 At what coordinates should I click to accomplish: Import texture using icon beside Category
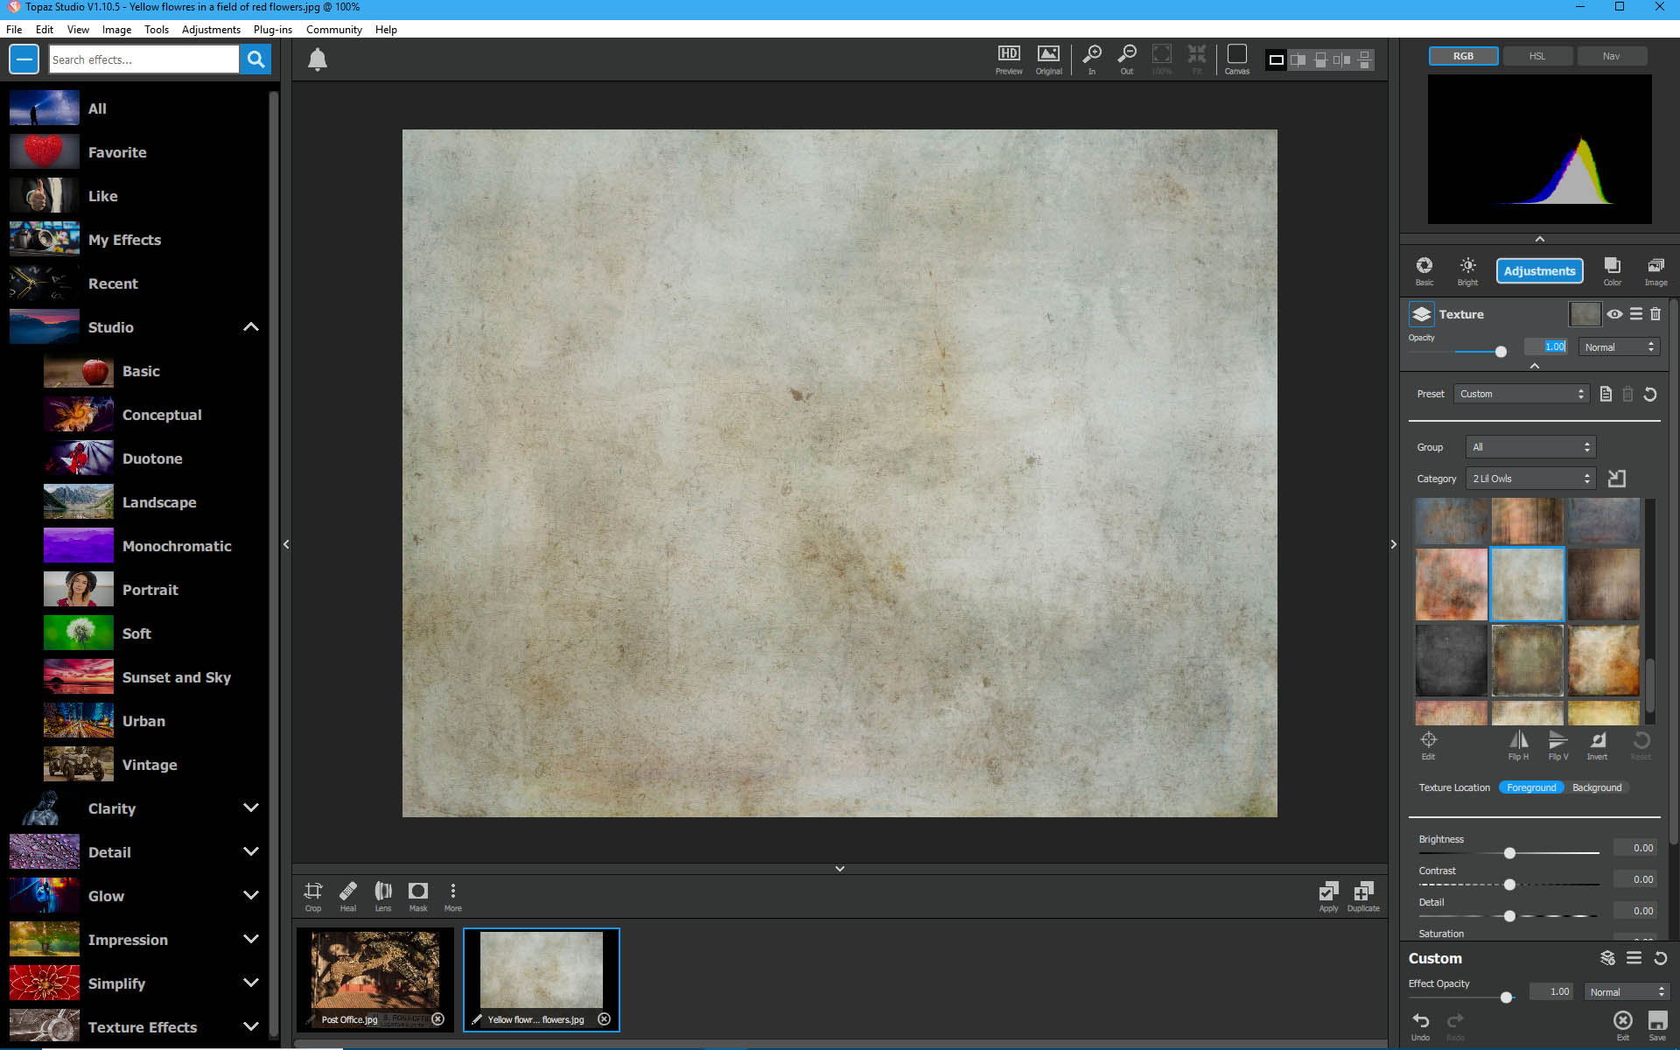click(x=1617, y=479)
